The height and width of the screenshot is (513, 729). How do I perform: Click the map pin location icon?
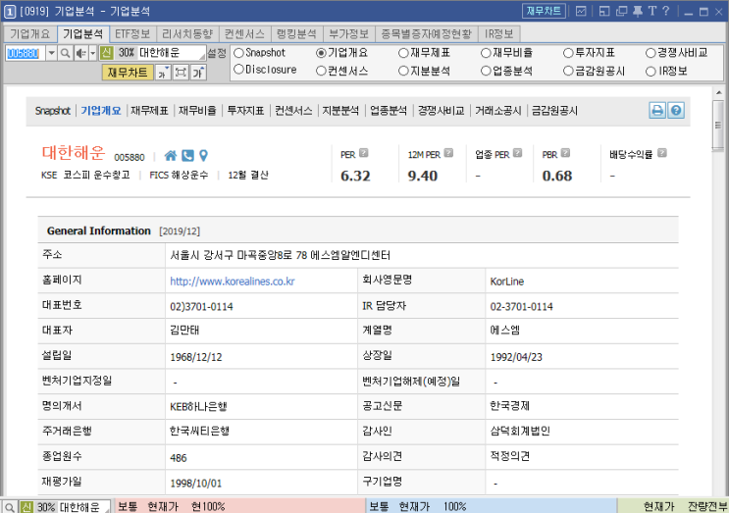203,156
